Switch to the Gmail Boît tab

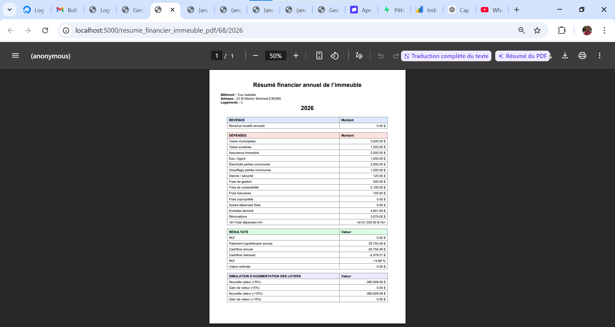67,10
